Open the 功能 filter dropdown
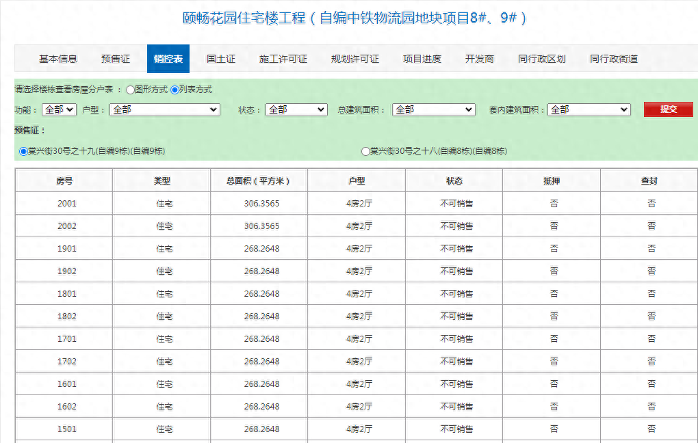 click(x=58, y=109)
